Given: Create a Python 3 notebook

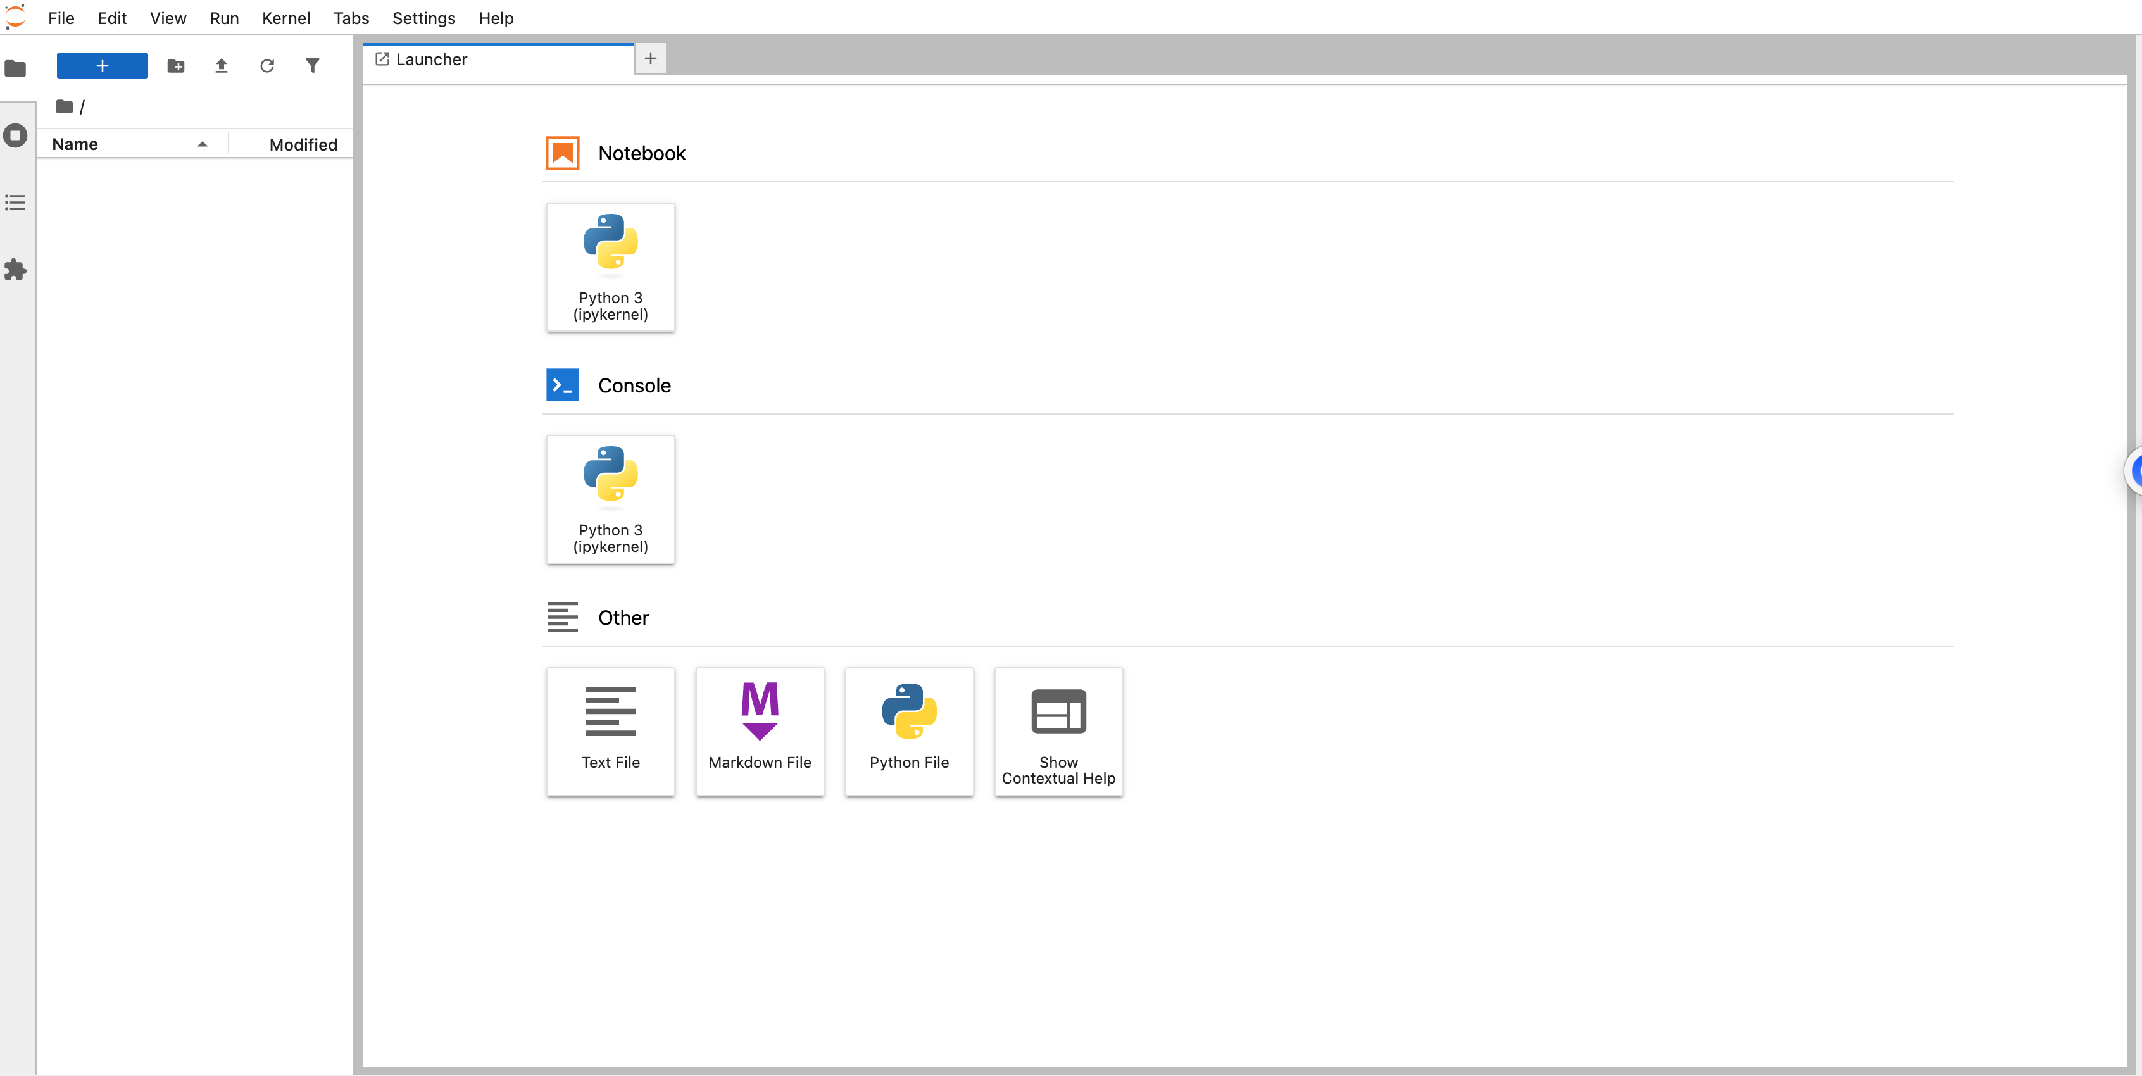Looking at the screenshot, I should click(610, 267).
